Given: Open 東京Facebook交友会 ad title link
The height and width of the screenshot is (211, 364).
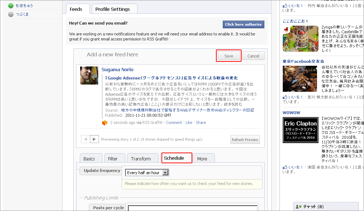Looking at the screenshot, I should tap(303, 61).
